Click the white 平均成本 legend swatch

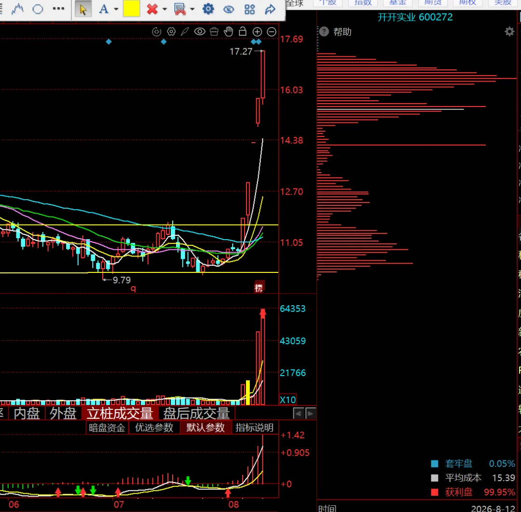pyautogui.click(x=434, y=478)
